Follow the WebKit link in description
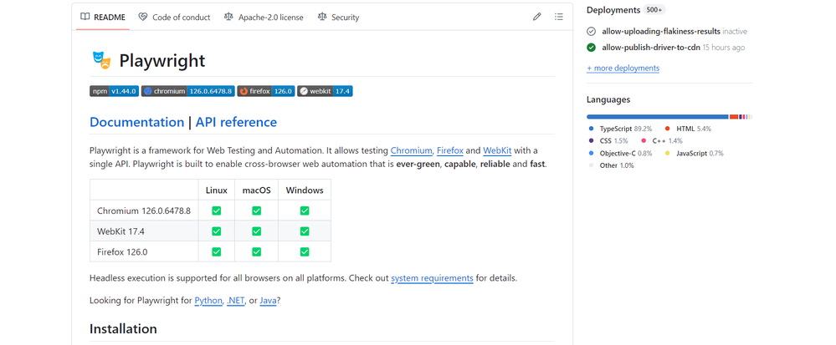 click(x=497, y=150)
